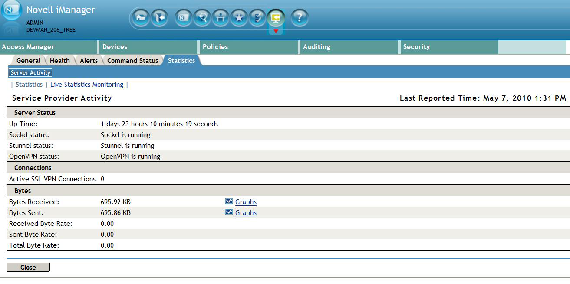Switch to the Health tab
The width and height of the screenshot is (570, 284).
pyautogui.click(x=59, y=60)
